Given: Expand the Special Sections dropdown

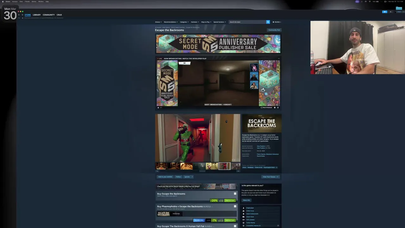Looking at the screenshot, I should [220, 22].
